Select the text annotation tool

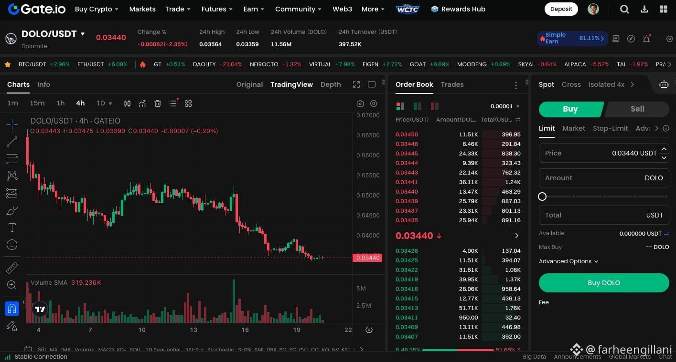[x=12, y=228]
